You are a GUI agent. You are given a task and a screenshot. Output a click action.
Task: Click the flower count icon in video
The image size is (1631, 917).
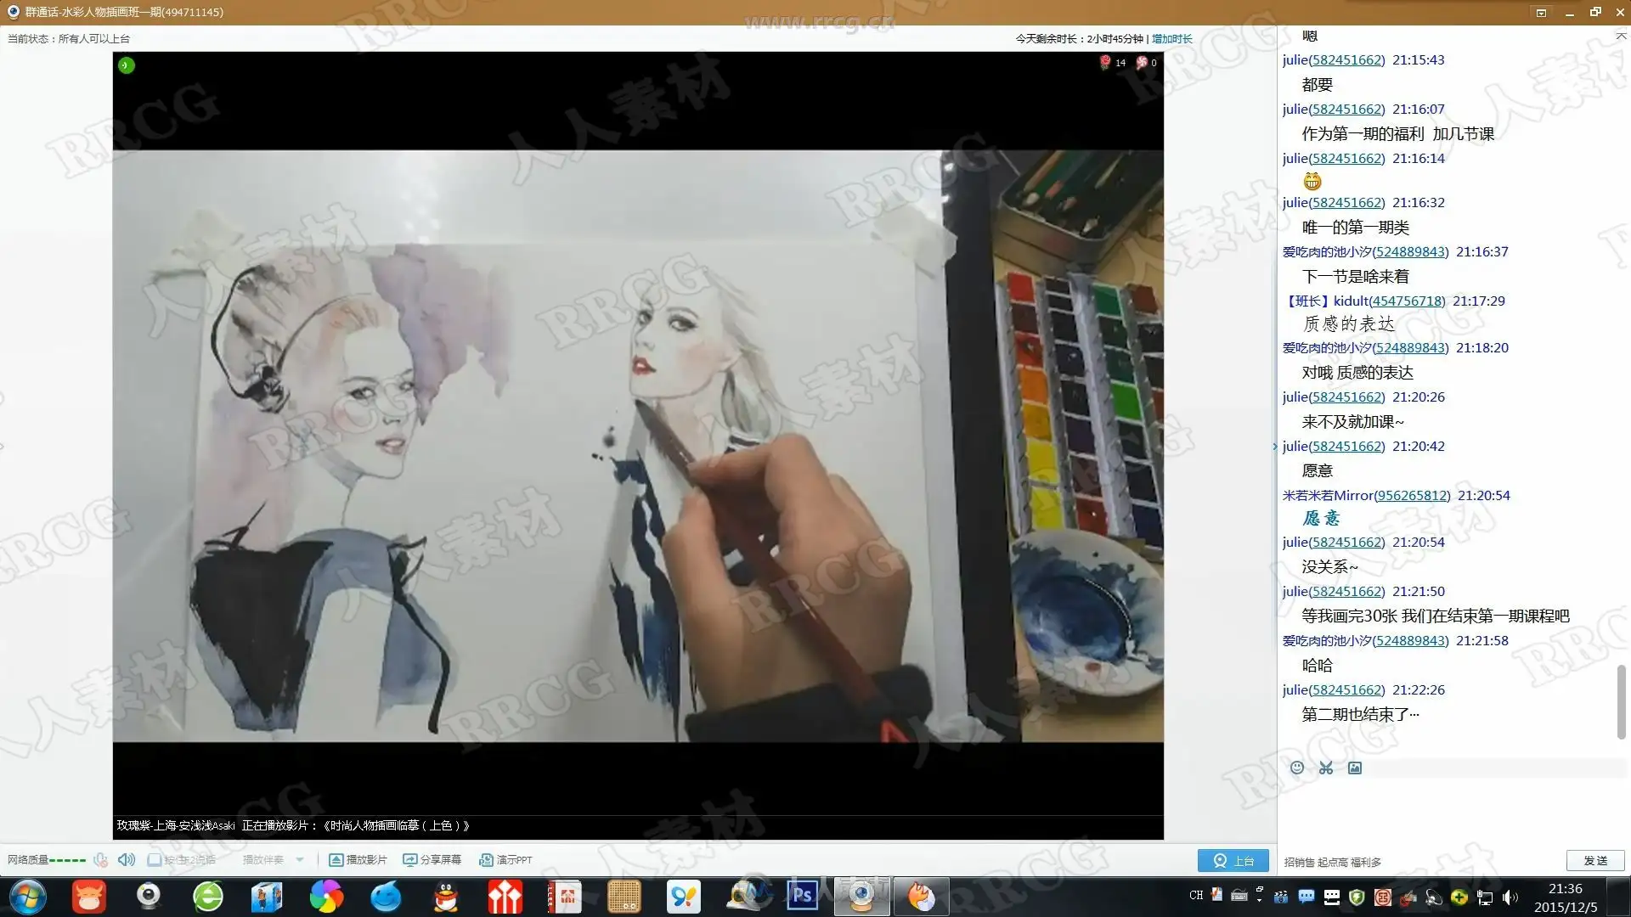pyautogui.click(x=1104, y=62)
